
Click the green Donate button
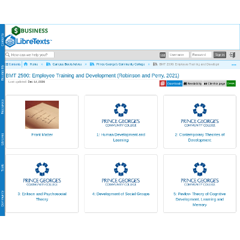click(231, 83)
